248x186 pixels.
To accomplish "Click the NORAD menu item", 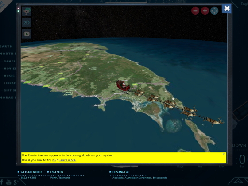I will pos(8,97).
